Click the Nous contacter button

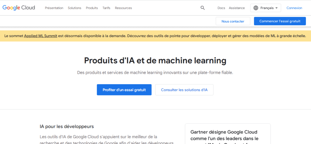[233, 21]
